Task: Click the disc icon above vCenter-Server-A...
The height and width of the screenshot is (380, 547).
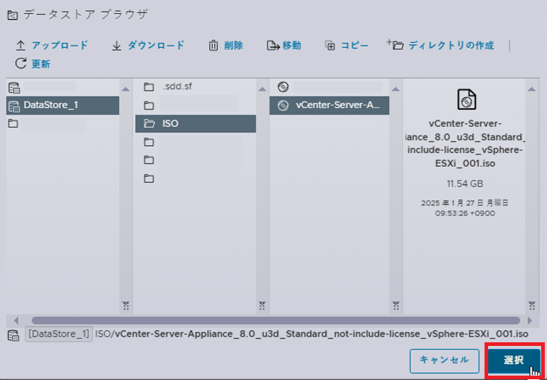Action: click(x=283, y=87)
